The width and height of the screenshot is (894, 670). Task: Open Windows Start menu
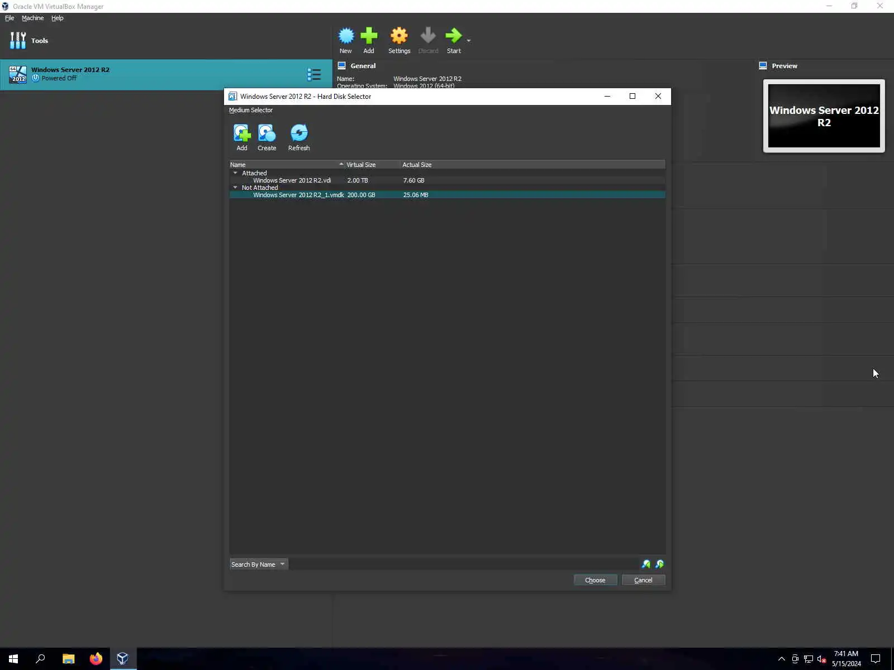coord(13,659)
